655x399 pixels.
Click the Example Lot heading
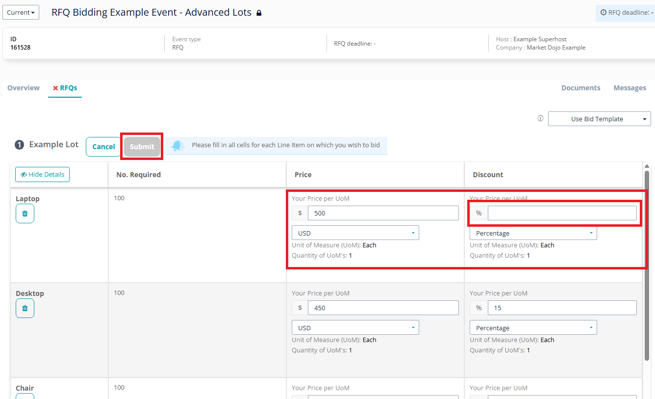[x=53, y=144]
